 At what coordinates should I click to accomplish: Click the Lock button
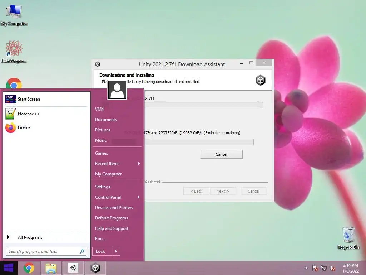(102, 251)
